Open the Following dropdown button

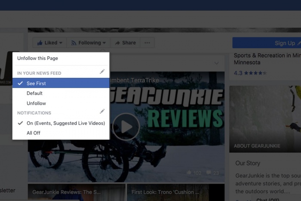pyautogui.click(x=89, y=43)
